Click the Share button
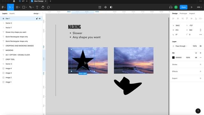The height and width of the screenshot is (115, 204). 184,7
